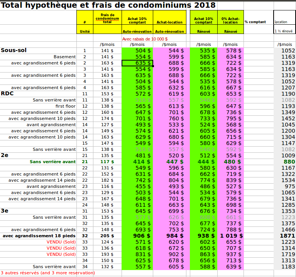
Task: Select the '1 019 $' cell
Action: (x=232, y=236)
